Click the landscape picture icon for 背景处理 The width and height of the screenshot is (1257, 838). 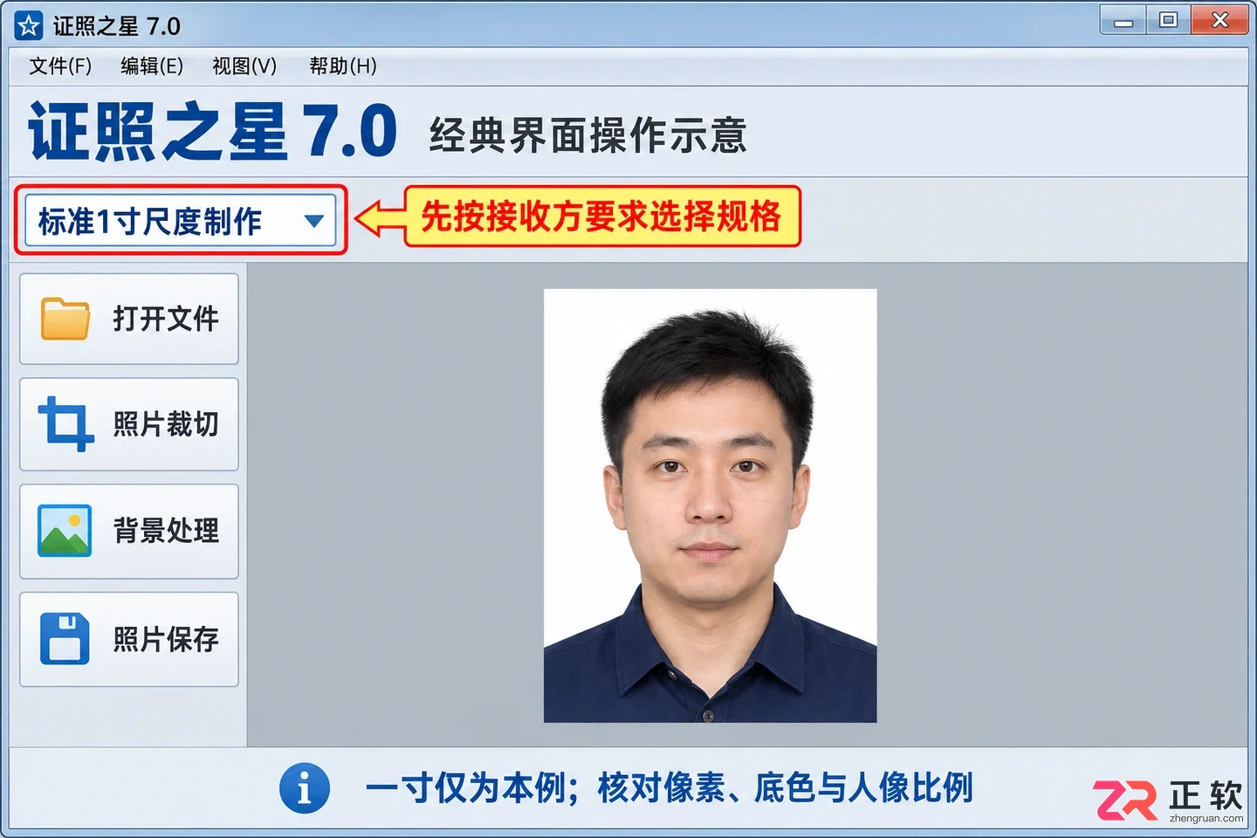(x=65, y=531)
